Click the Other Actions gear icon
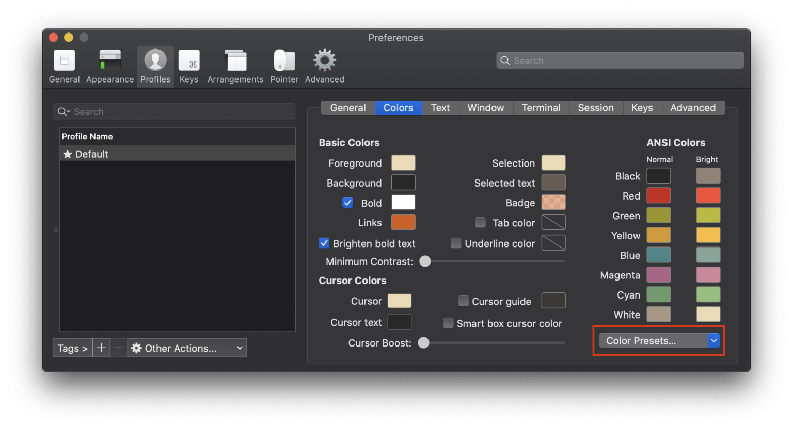This screenshot has height=428, width=793. pyautogui.click(x=136, y=348)
